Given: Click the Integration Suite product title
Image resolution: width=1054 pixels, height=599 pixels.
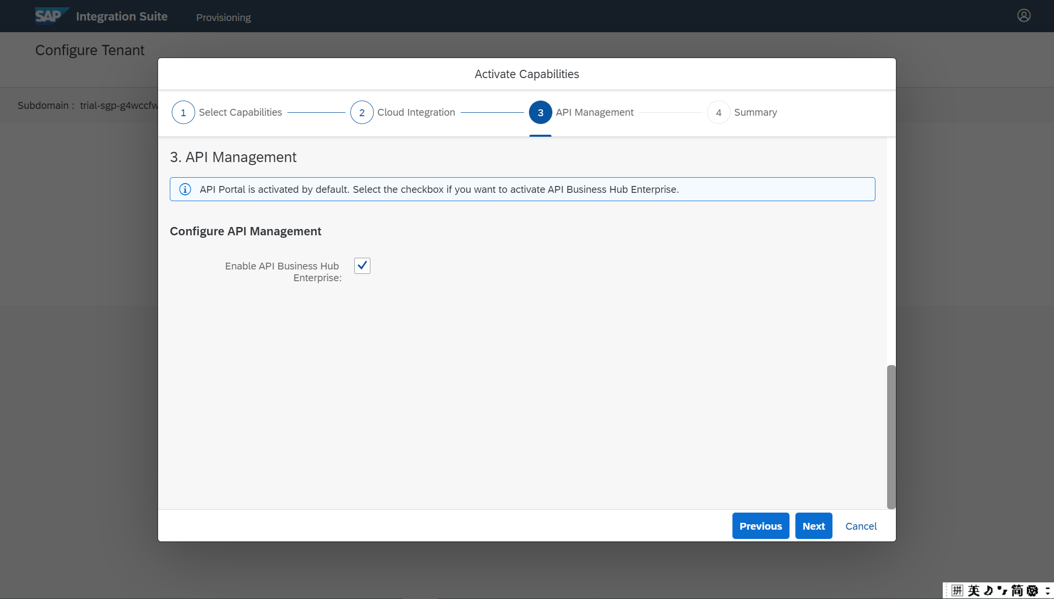Looking at the screenshot, I should [x=122, y=16].
